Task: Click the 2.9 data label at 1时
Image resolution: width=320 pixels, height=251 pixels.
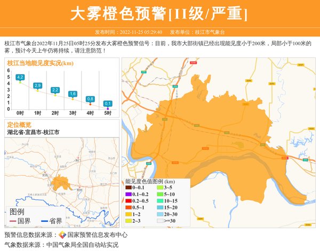Action: tap(38, 85)
